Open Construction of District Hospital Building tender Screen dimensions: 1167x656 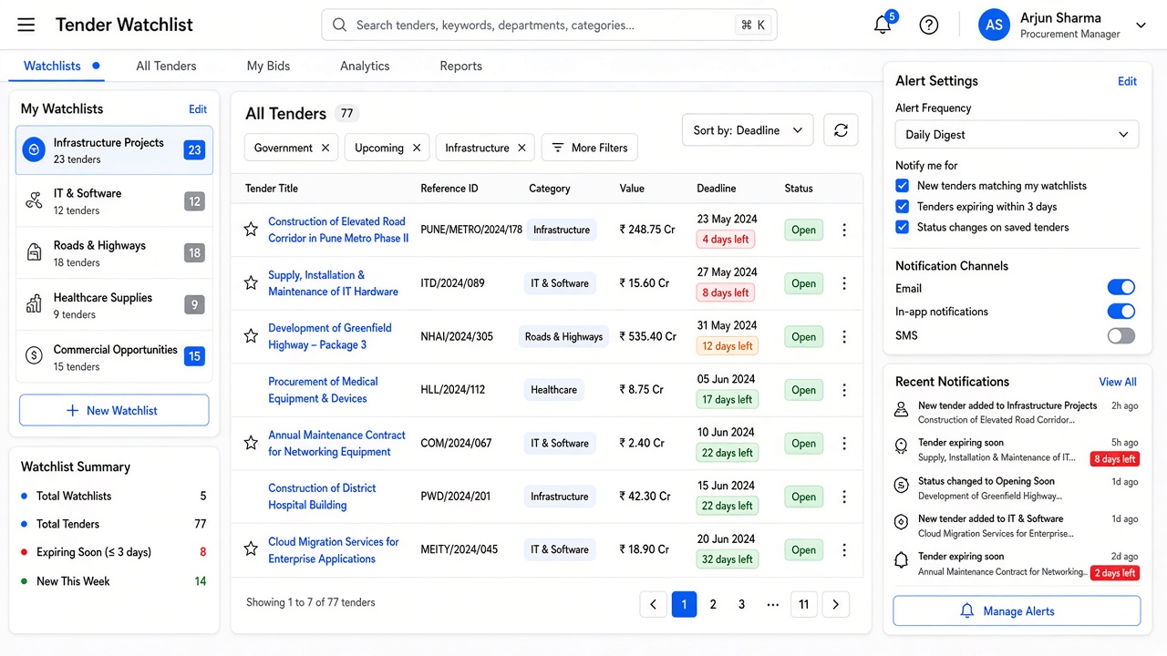[x=322, y=497]
